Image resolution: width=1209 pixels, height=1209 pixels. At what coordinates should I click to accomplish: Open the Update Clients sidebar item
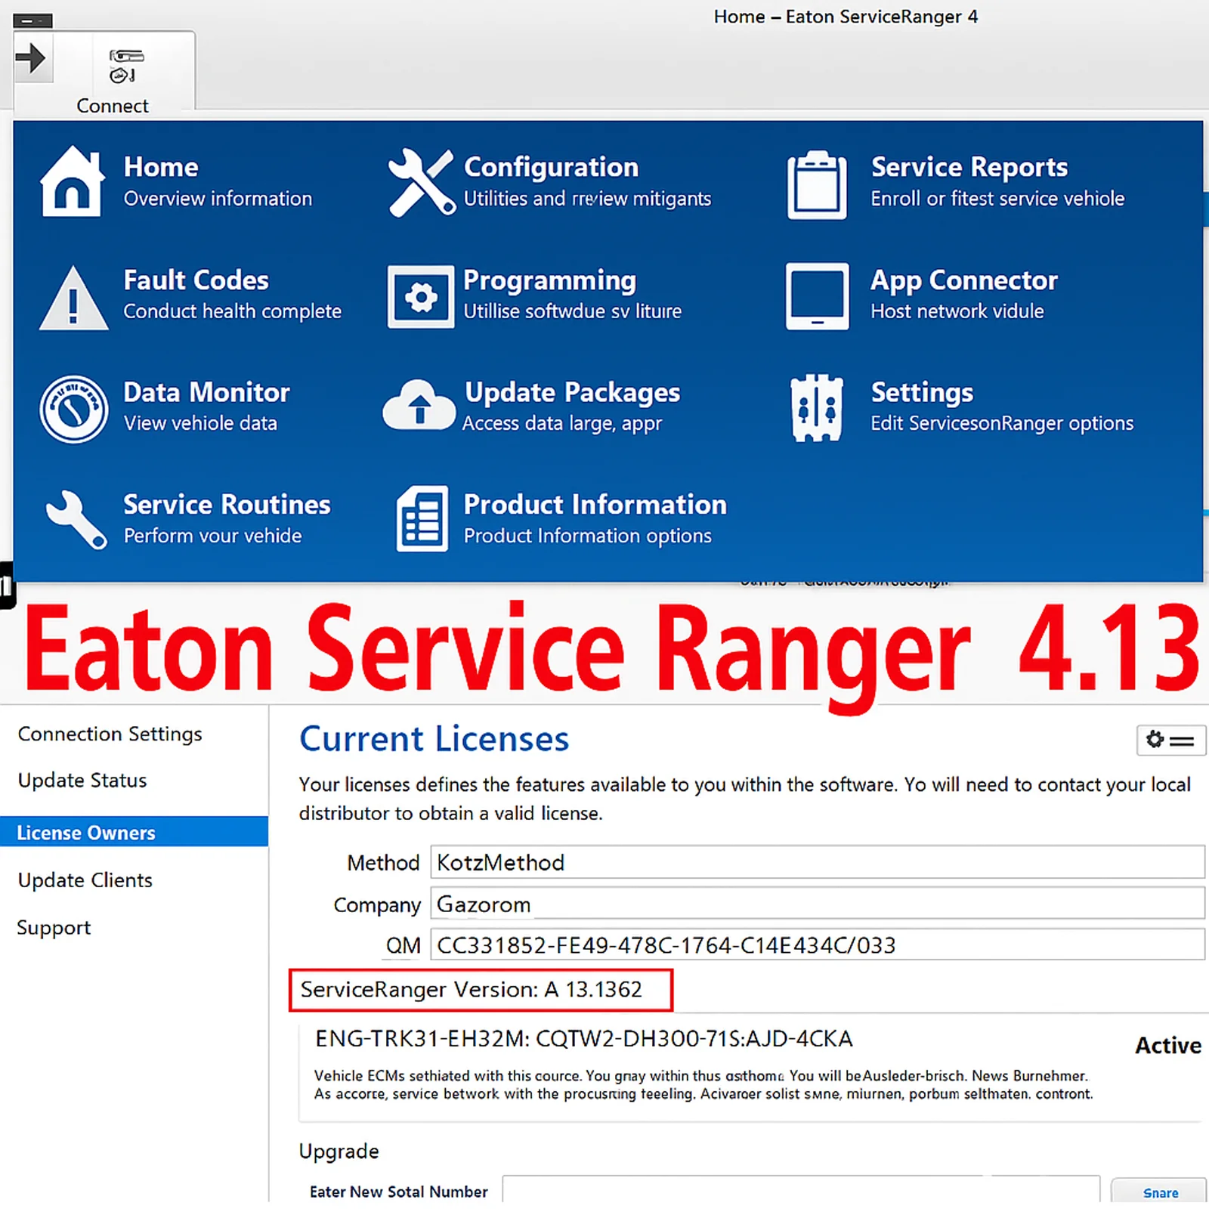pyautogui.click(x=85, y=880)
